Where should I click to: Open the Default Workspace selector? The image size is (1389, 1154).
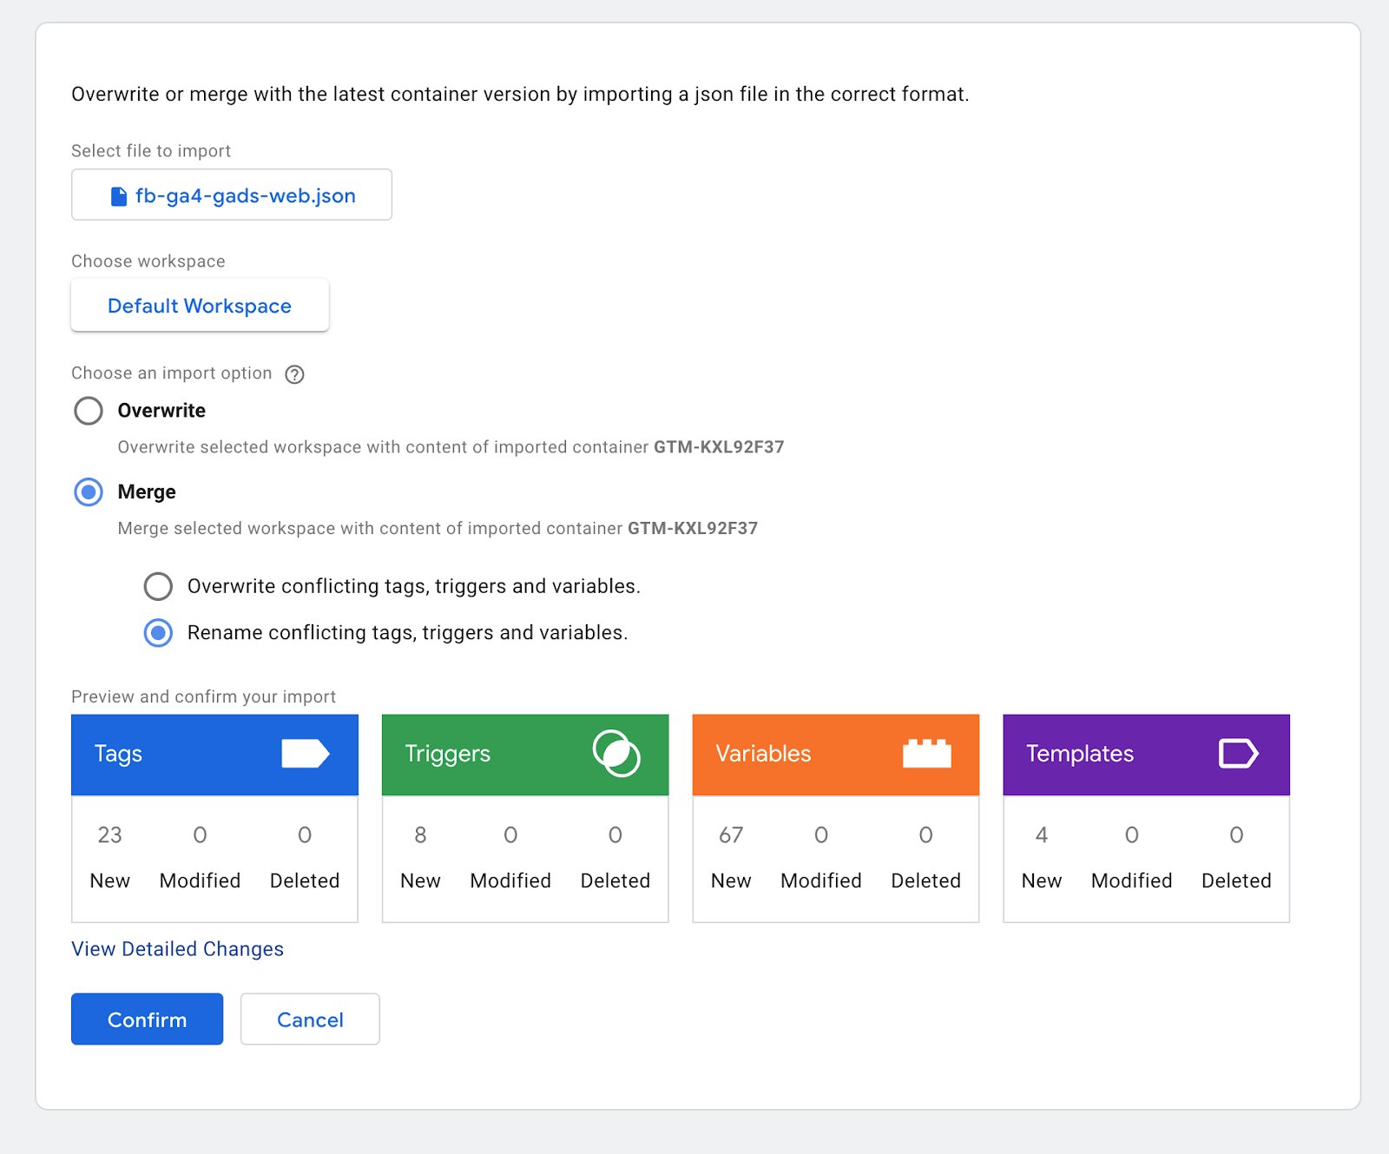(199, 305)
